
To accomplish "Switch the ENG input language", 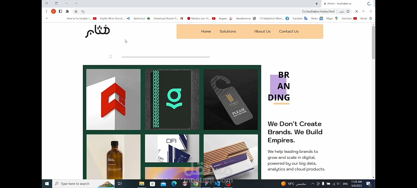I will 345,184.
